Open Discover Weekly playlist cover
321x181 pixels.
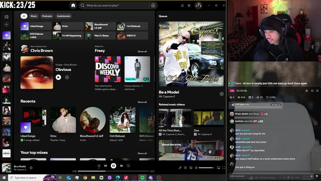pos(108,69)
